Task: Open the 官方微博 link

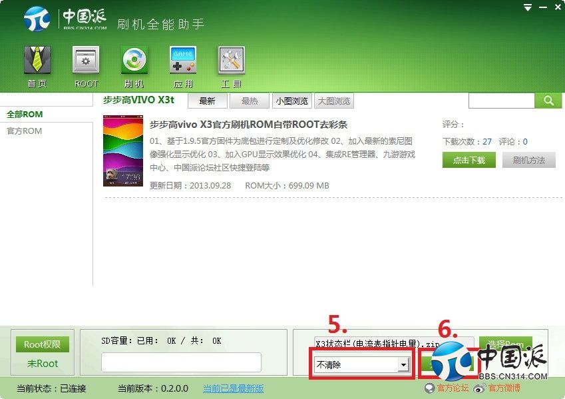Action: (504, 388)
